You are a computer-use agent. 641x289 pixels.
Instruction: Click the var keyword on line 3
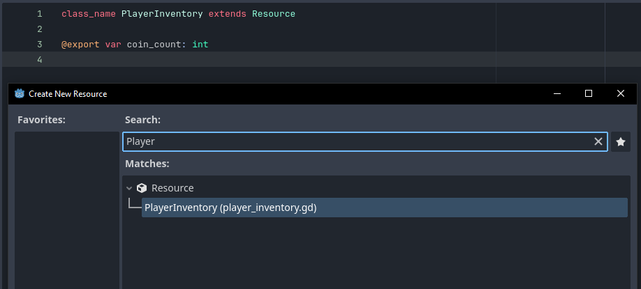coord(113,44)
